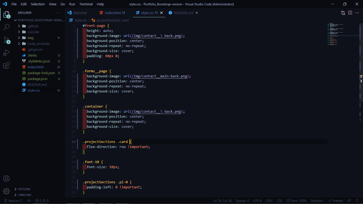Click Explorer panel more actions ellipsis

point(58,13)
